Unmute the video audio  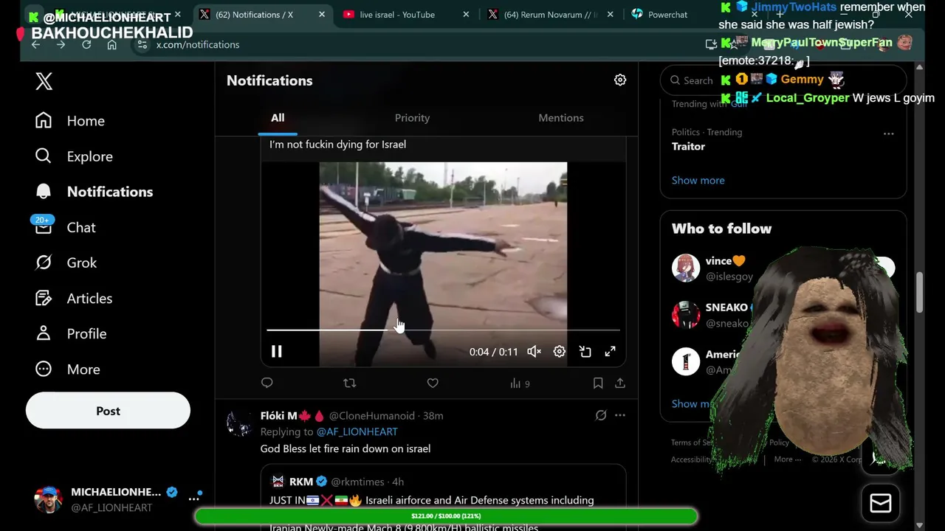coord(534,352)
